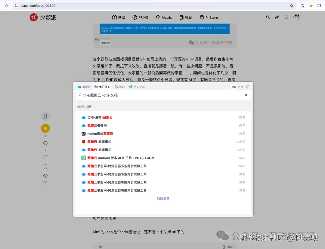Go to browser home page
Image resolution: width=325 pixels, height=249 pixels.
click(6, 6)
